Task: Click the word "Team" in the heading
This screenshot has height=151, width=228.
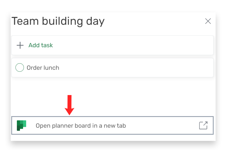Action: 24,21
